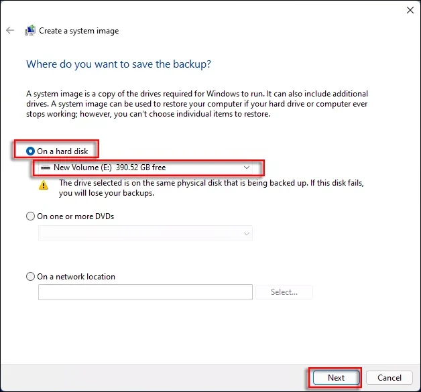Click the network location path field
Screen dimensions: 421x392
click(x=145, y=292)
